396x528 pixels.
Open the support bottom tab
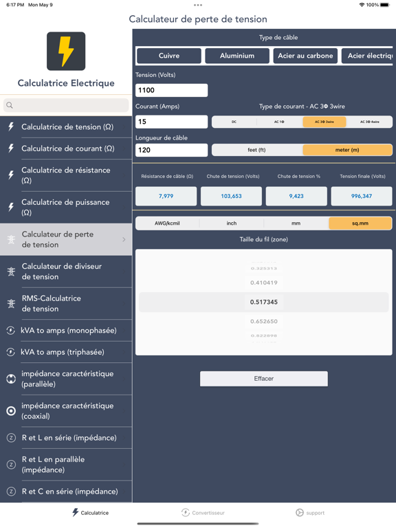pyautogui.click(x=310, y=512)
